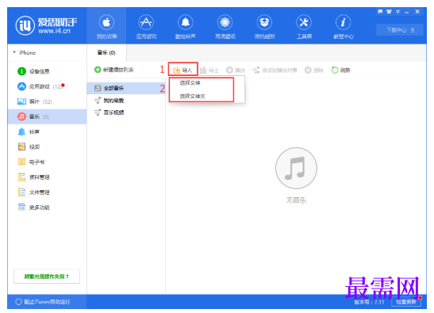Select 资料管理 in the sidebar
This screenshot has height=313, width=434.
tap(48, 177)
